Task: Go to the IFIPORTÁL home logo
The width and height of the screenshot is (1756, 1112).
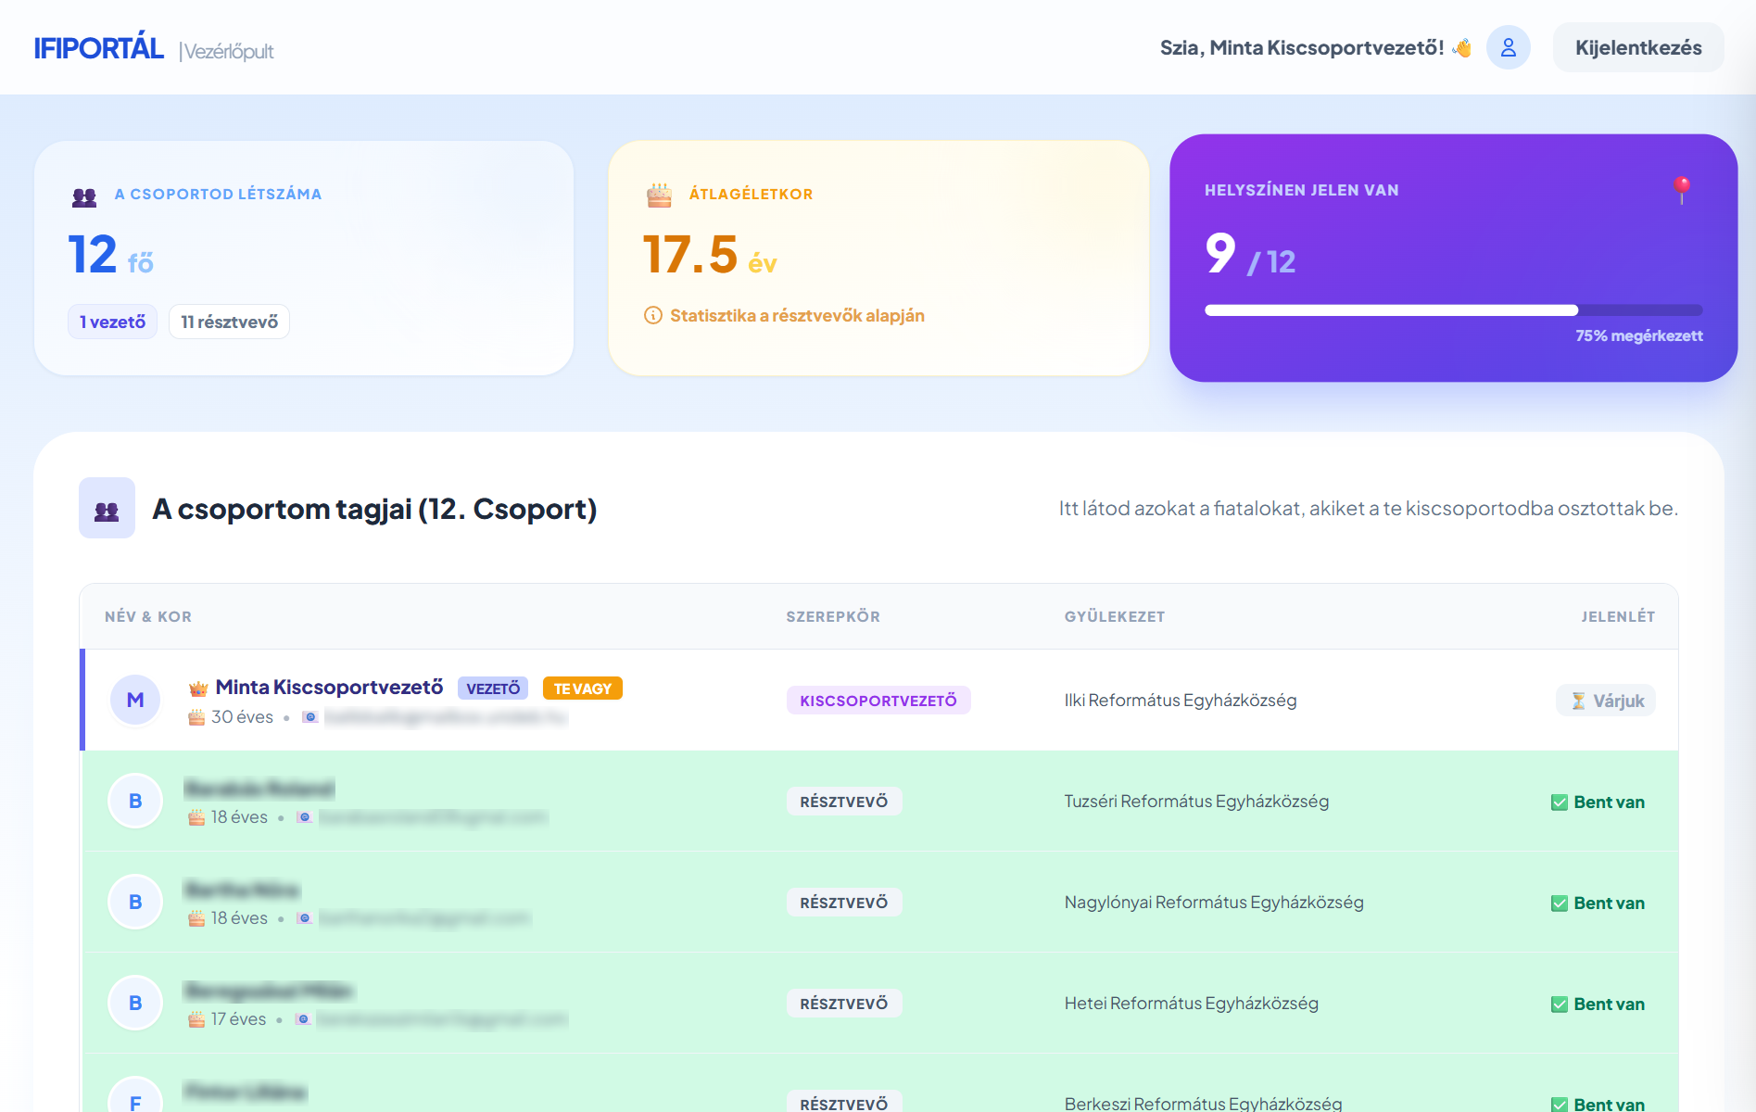Action: tap(99, 48)
